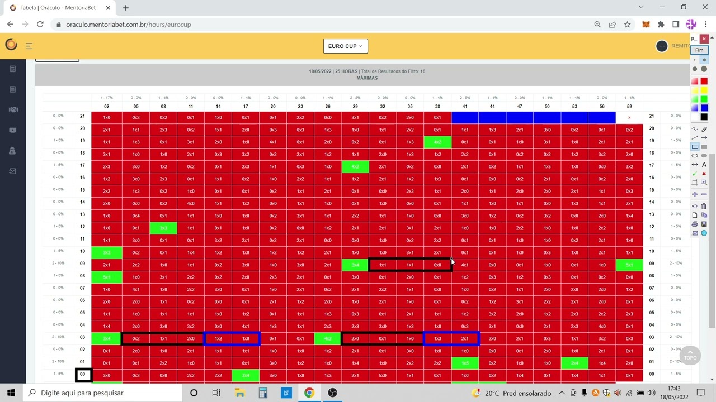Open the Calculator app from taskbar
The width and height of the screenshot is (716, 402).
(x=263, y=393)
